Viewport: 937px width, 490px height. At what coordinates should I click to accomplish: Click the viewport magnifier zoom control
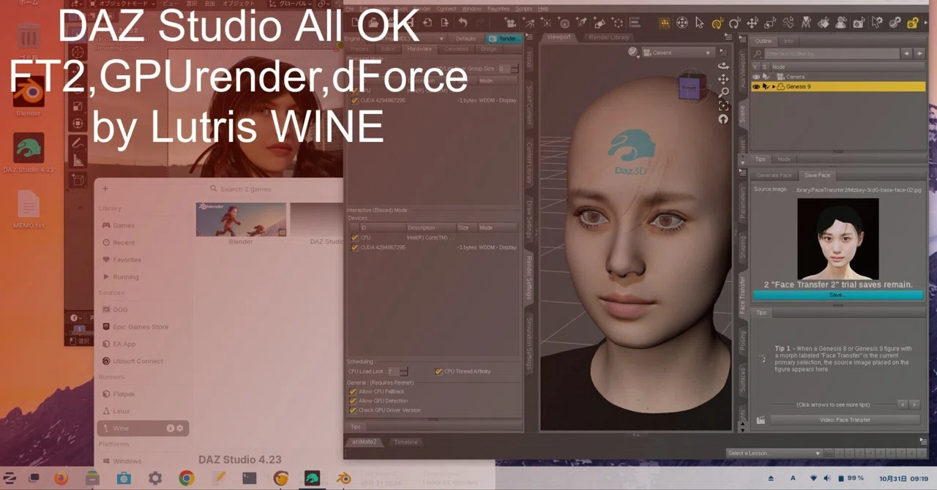point(723,92)
